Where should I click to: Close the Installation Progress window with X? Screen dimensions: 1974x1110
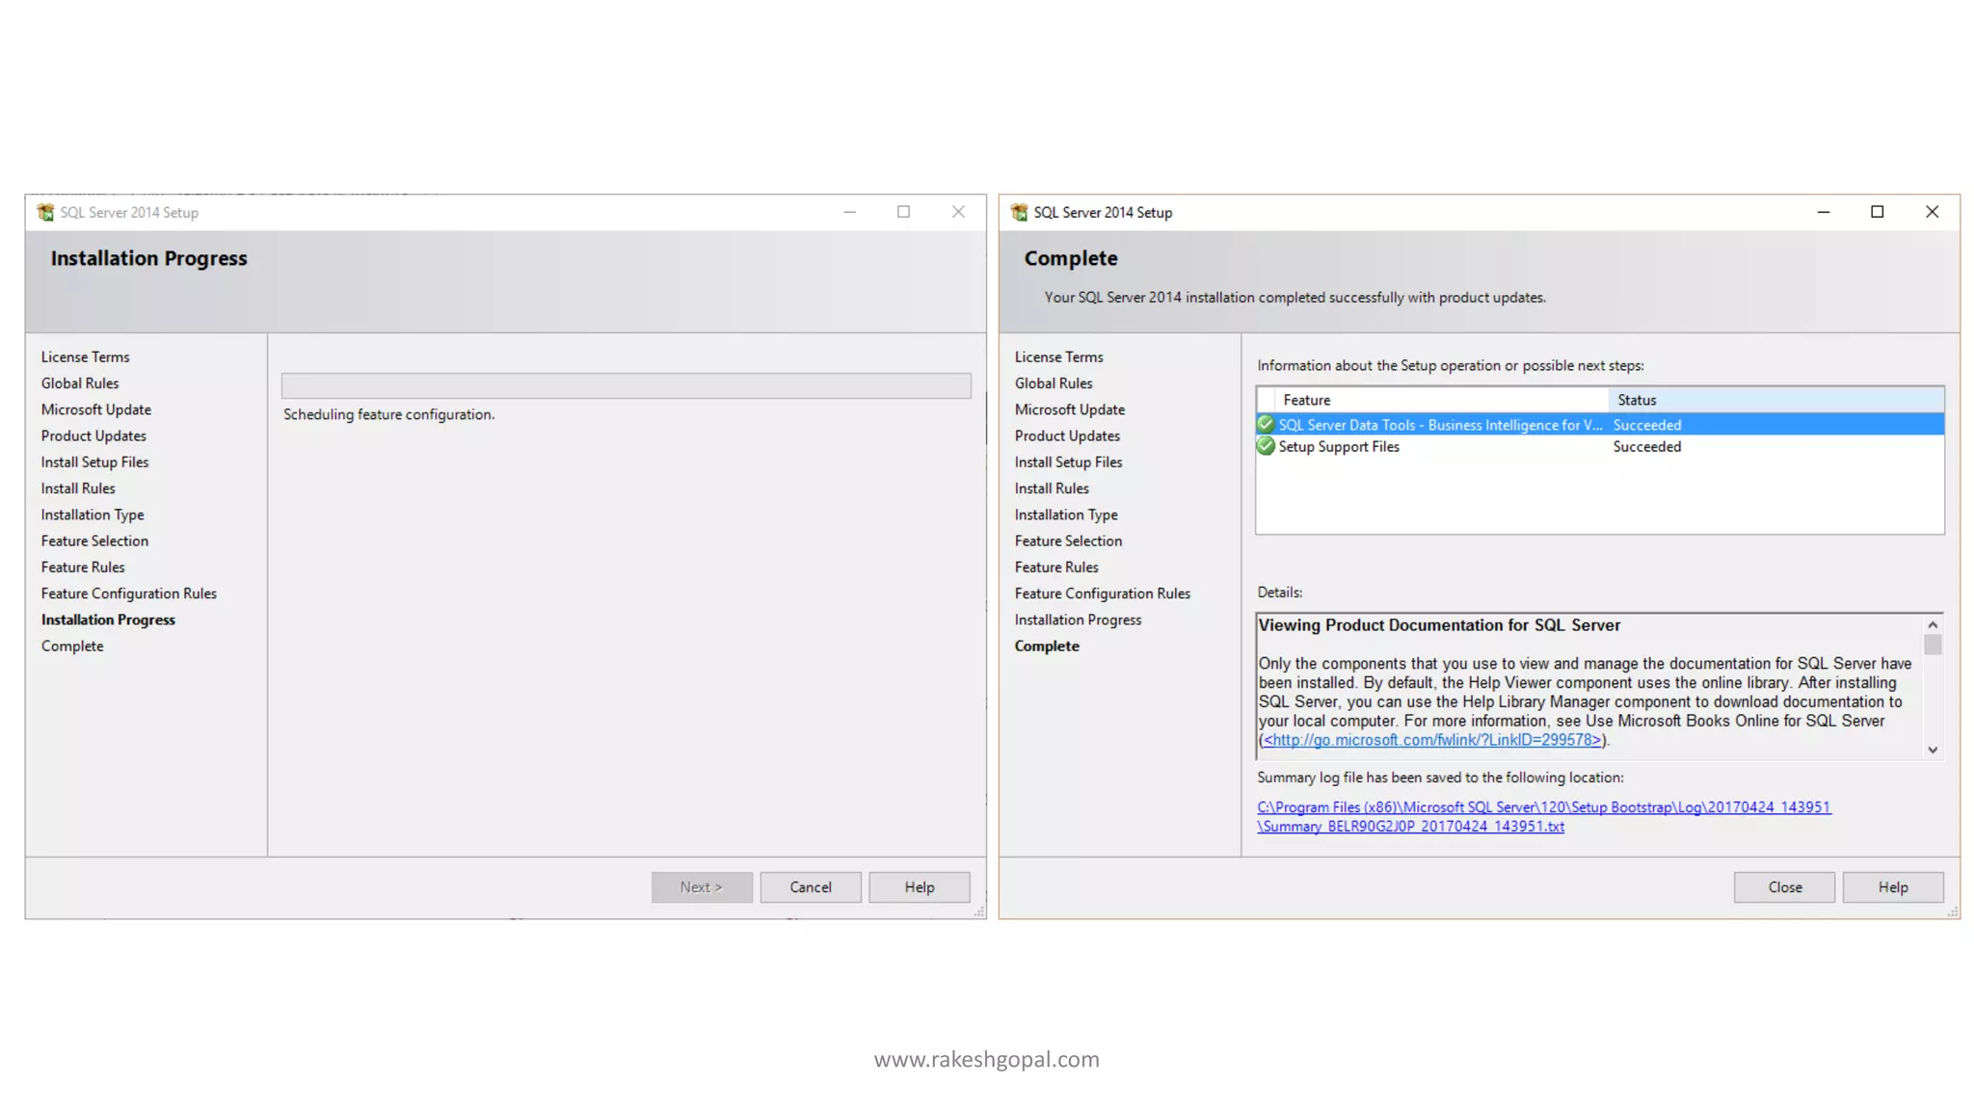[958, 212]
